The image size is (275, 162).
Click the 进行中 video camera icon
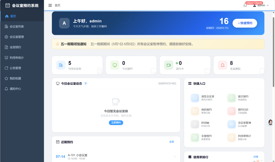pos(169,65)
